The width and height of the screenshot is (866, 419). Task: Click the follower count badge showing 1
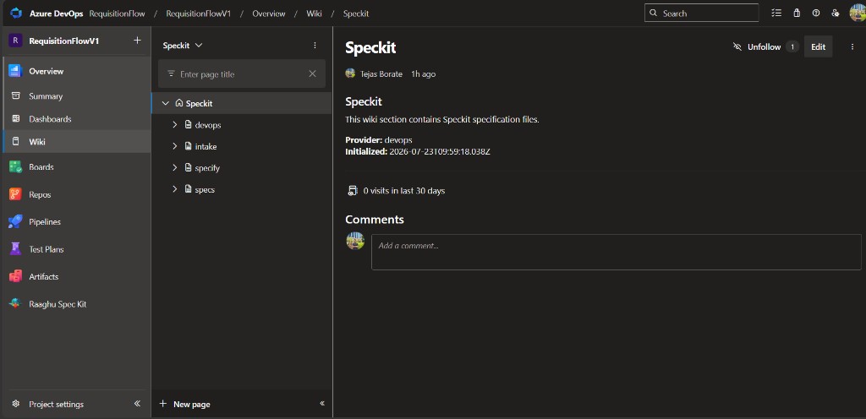pyautogui.click(x=792, y=46)
